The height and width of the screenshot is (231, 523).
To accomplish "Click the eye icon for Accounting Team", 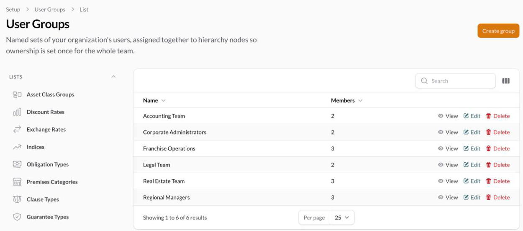I will 441,116.
